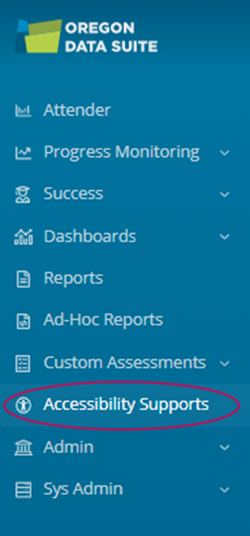Select Reports in the sidebar
This screenshot has height=536, width=250.
[73, 278]
